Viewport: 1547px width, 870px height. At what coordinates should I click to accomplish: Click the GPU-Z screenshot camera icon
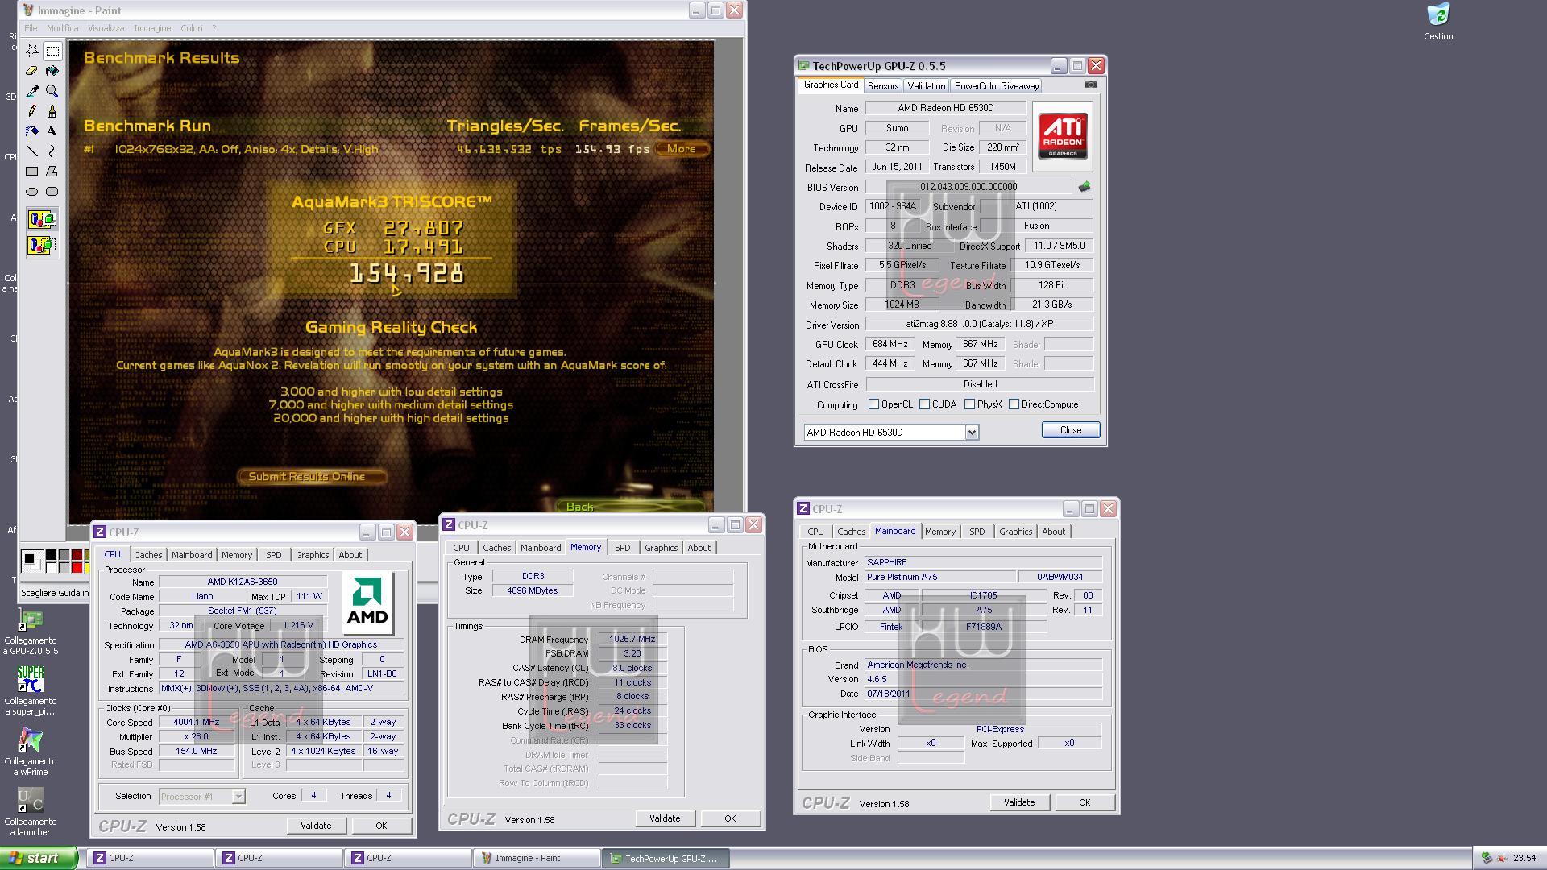tap(1090, 85)
